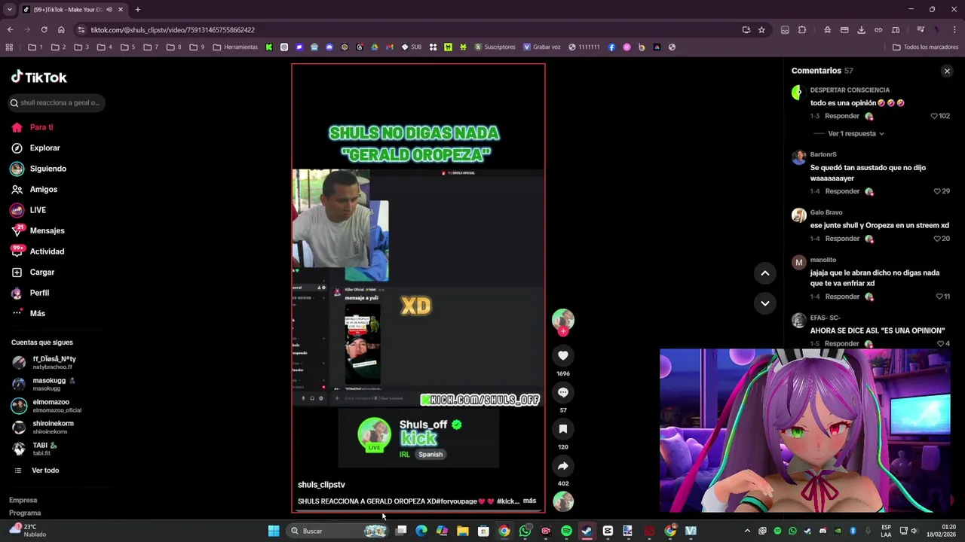Open Spotify from the taskbar
This screenshot has height=542, width=965.
coord(566,531)
